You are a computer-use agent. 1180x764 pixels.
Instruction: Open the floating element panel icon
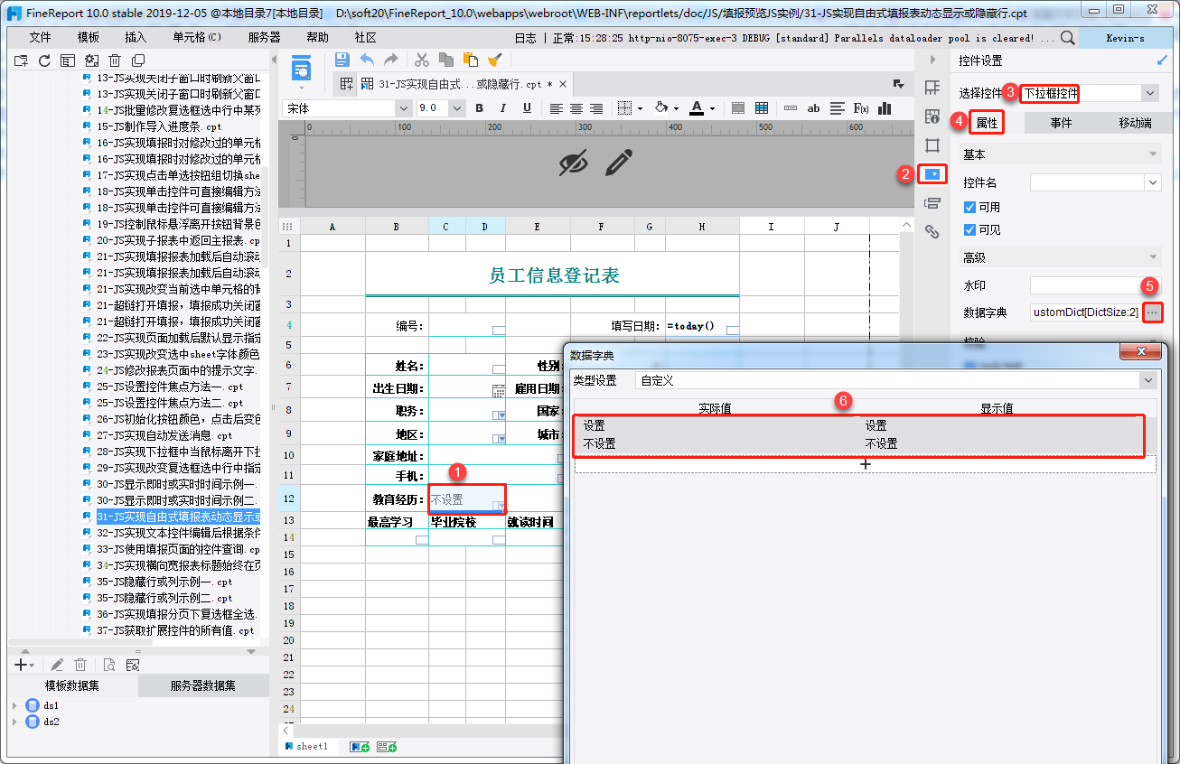[x=932, y=145]
